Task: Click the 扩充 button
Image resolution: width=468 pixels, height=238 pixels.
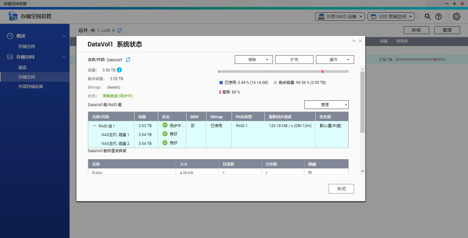Action: [294, 59]
